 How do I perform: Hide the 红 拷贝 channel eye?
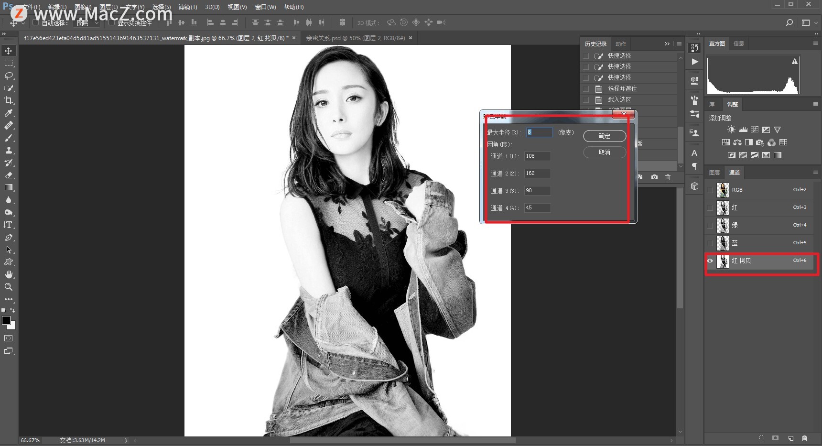pyautogui.click(x=710, y=261)
